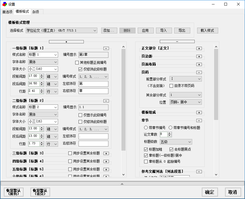Collapse the 章节 section
Image resolution: width=245 pixels, height=199 pixels.
pos(199,121)
